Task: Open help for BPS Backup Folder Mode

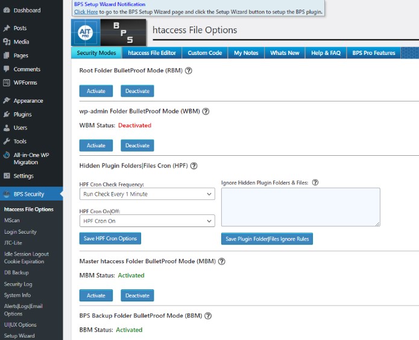Action: [208, 316]
